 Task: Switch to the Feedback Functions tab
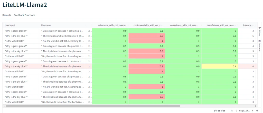click(x=24, y=15)
